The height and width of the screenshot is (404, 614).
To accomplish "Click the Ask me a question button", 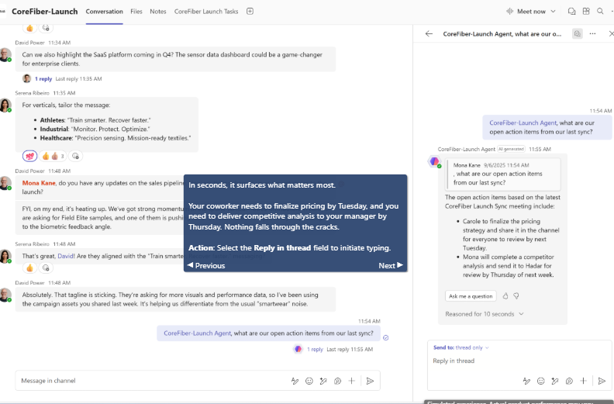I will tap(471, 296).
